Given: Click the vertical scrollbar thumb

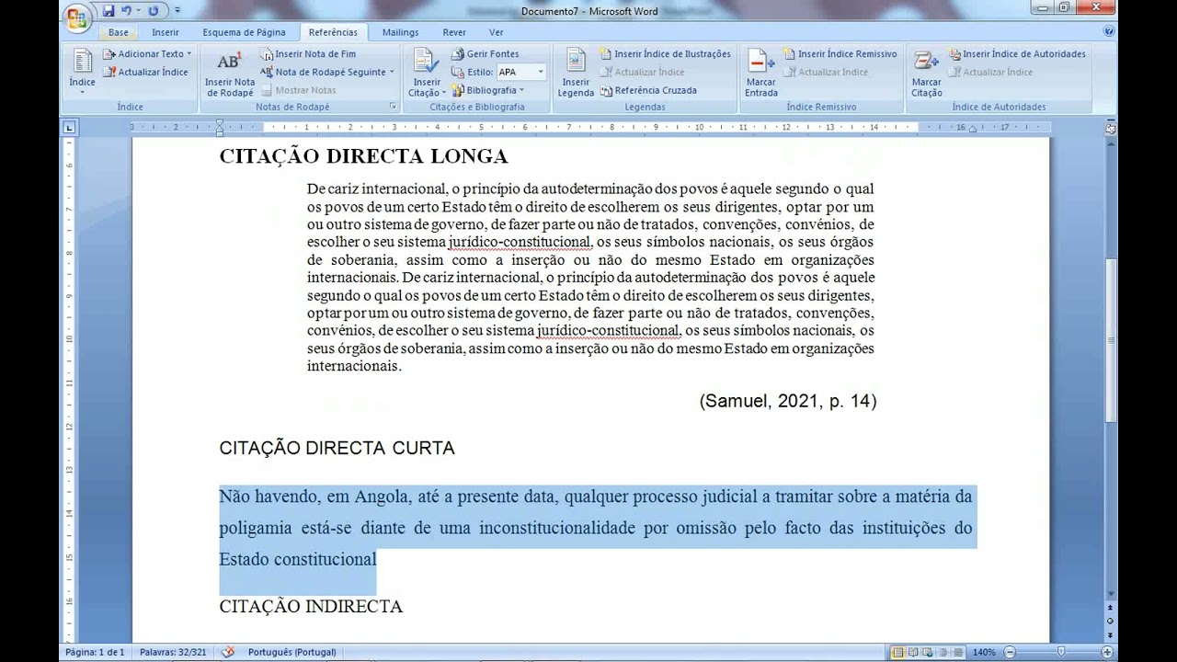Looking at the screenshot, I should pyautogui.click(x=1110, y=340).
